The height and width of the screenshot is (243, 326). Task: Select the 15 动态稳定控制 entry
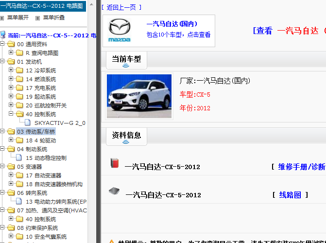pyautogui.click(x=46, y=158)
